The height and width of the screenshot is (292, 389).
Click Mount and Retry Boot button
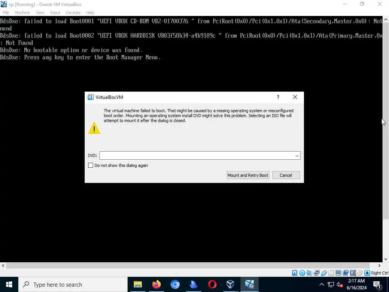248,175
